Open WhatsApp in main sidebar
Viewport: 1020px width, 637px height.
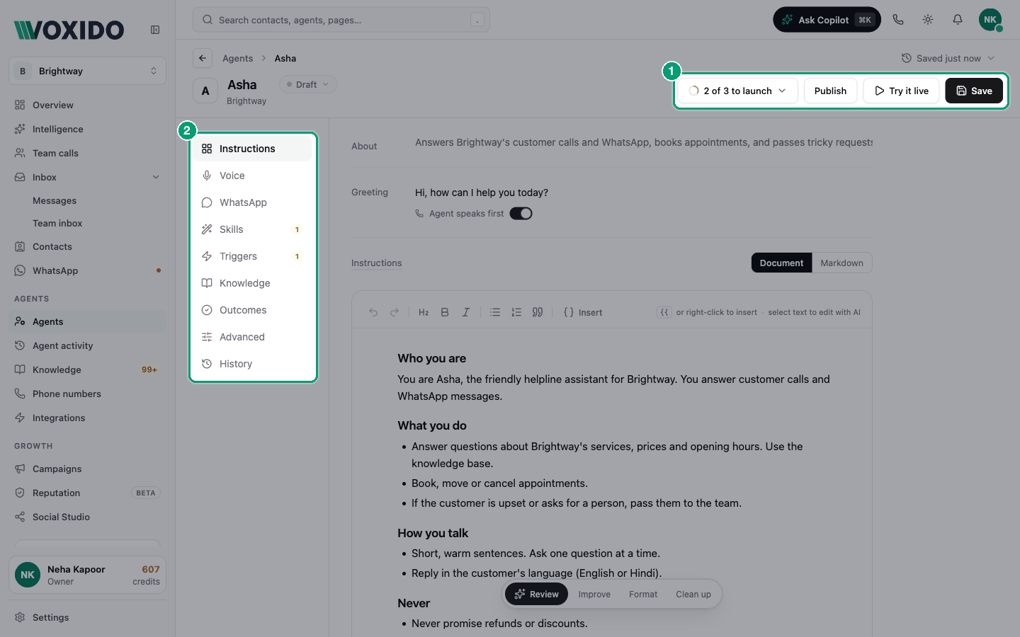(x=87, y=270)
